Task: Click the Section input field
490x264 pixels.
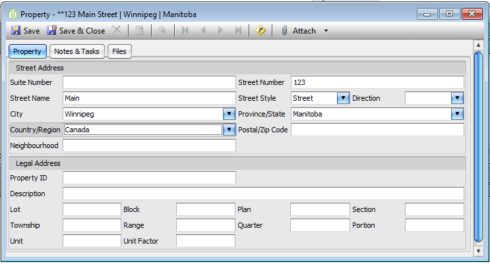Action: (x=435, y=209)
